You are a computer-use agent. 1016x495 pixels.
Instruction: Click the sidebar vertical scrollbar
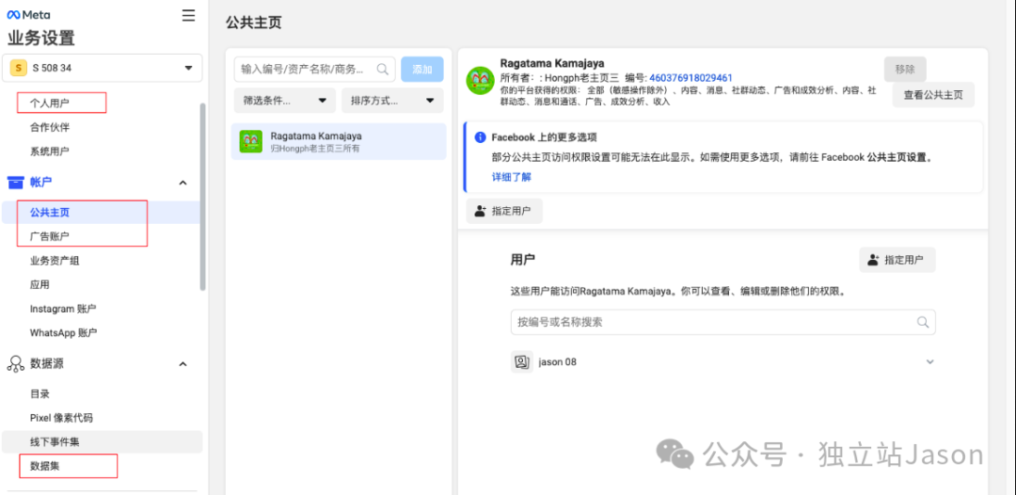(203, 197)
